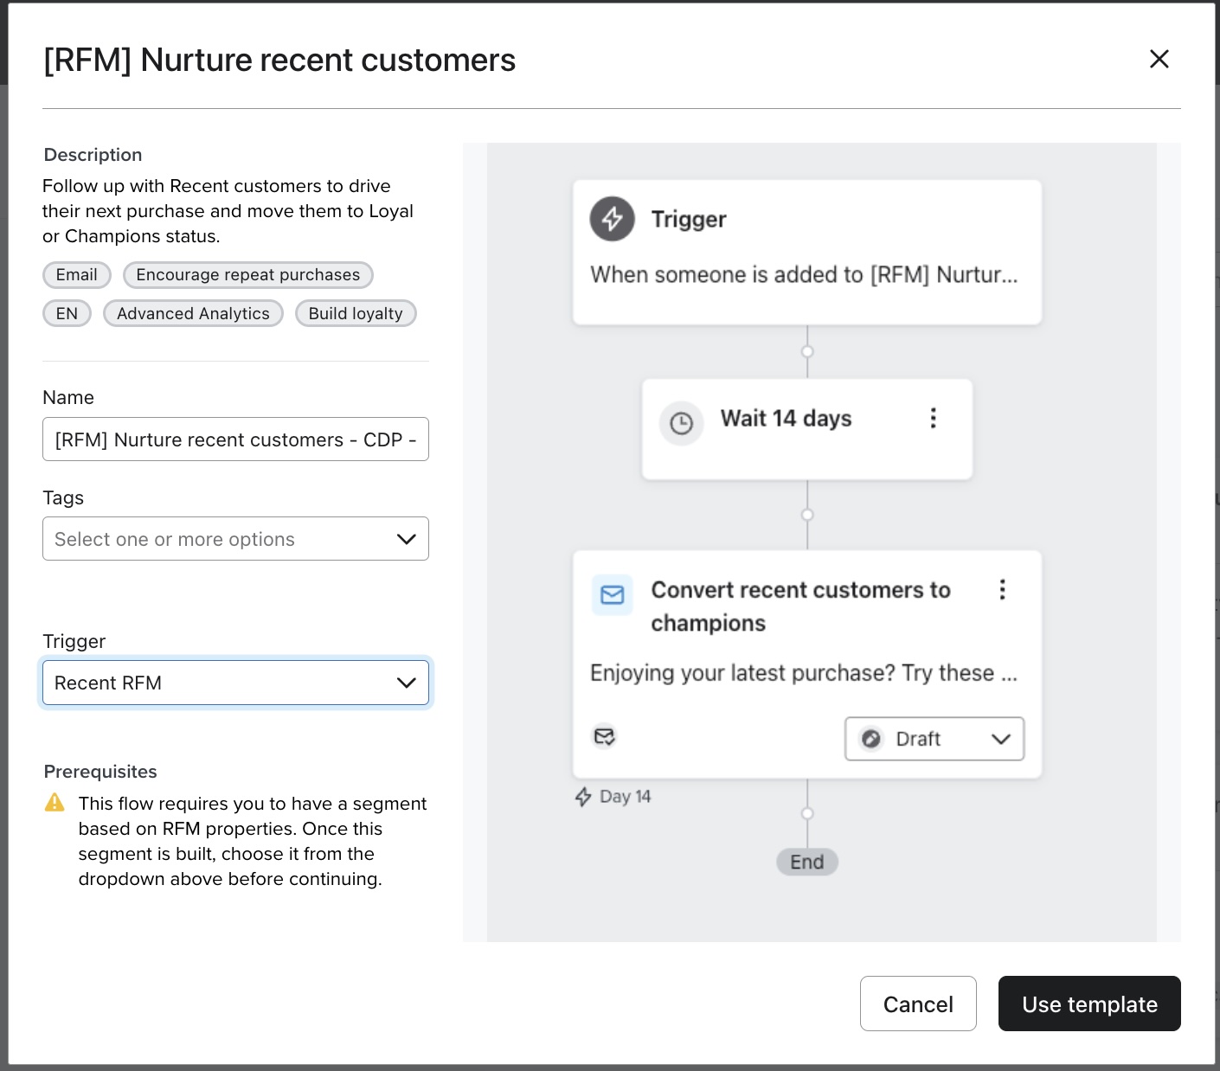Open three-dot menu on Convert recent customers card
Viewport: 1220px width, 1071px height.
click(1002, 590)
